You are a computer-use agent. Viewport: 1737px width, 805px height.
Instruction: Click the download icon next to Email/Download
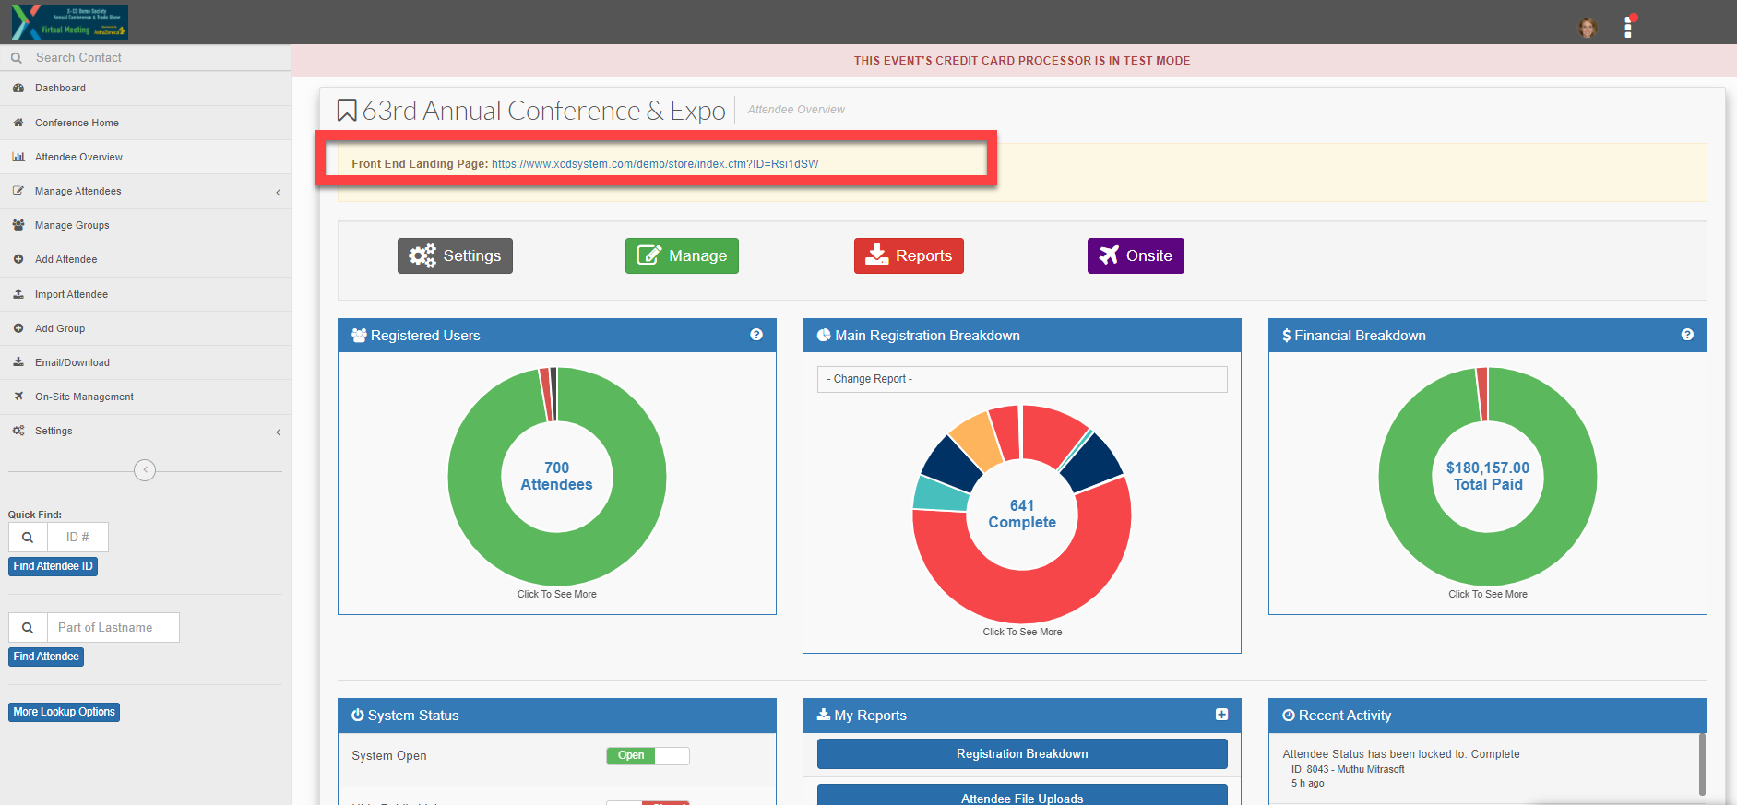18,362
